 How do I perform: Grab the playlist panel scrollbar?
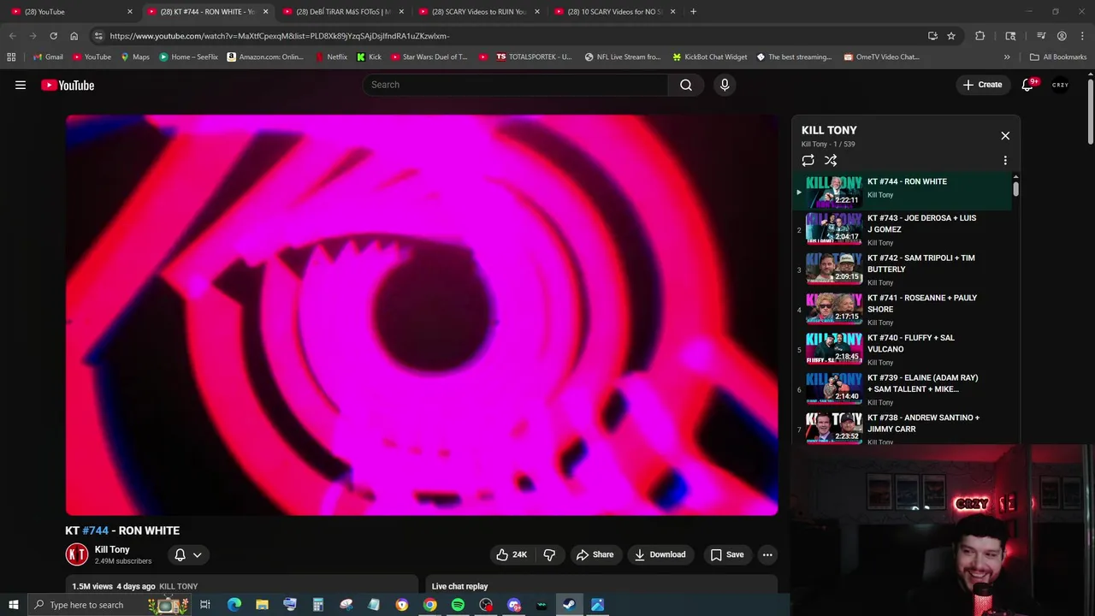(1015, 187)
